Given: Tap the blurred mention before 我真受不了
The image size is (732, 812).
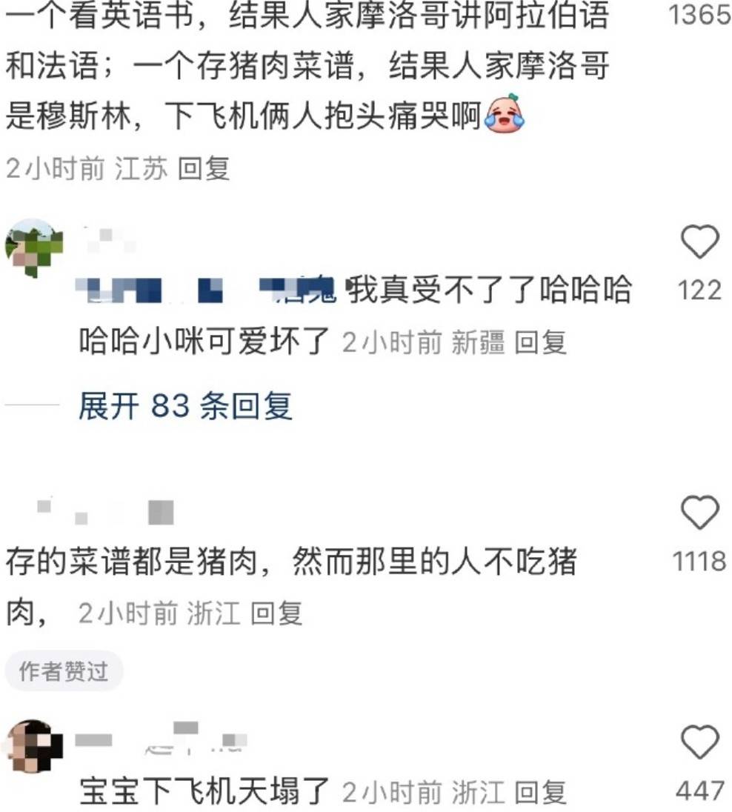Looking at the screenshot, I should 206,290.
